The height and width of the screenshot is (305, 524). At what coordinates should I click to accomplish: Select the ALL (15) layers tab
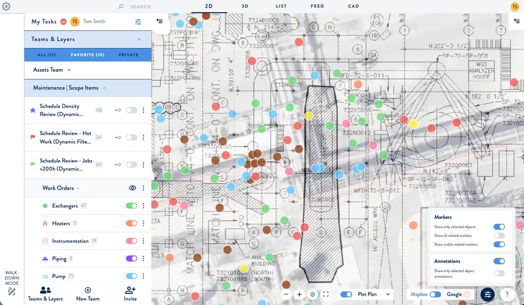tap(46, 54)
